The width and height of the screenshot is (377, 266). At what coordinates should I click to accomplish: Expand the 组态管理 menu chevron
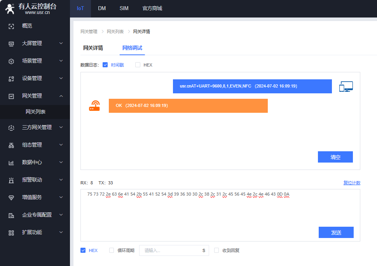click(61, 145)
